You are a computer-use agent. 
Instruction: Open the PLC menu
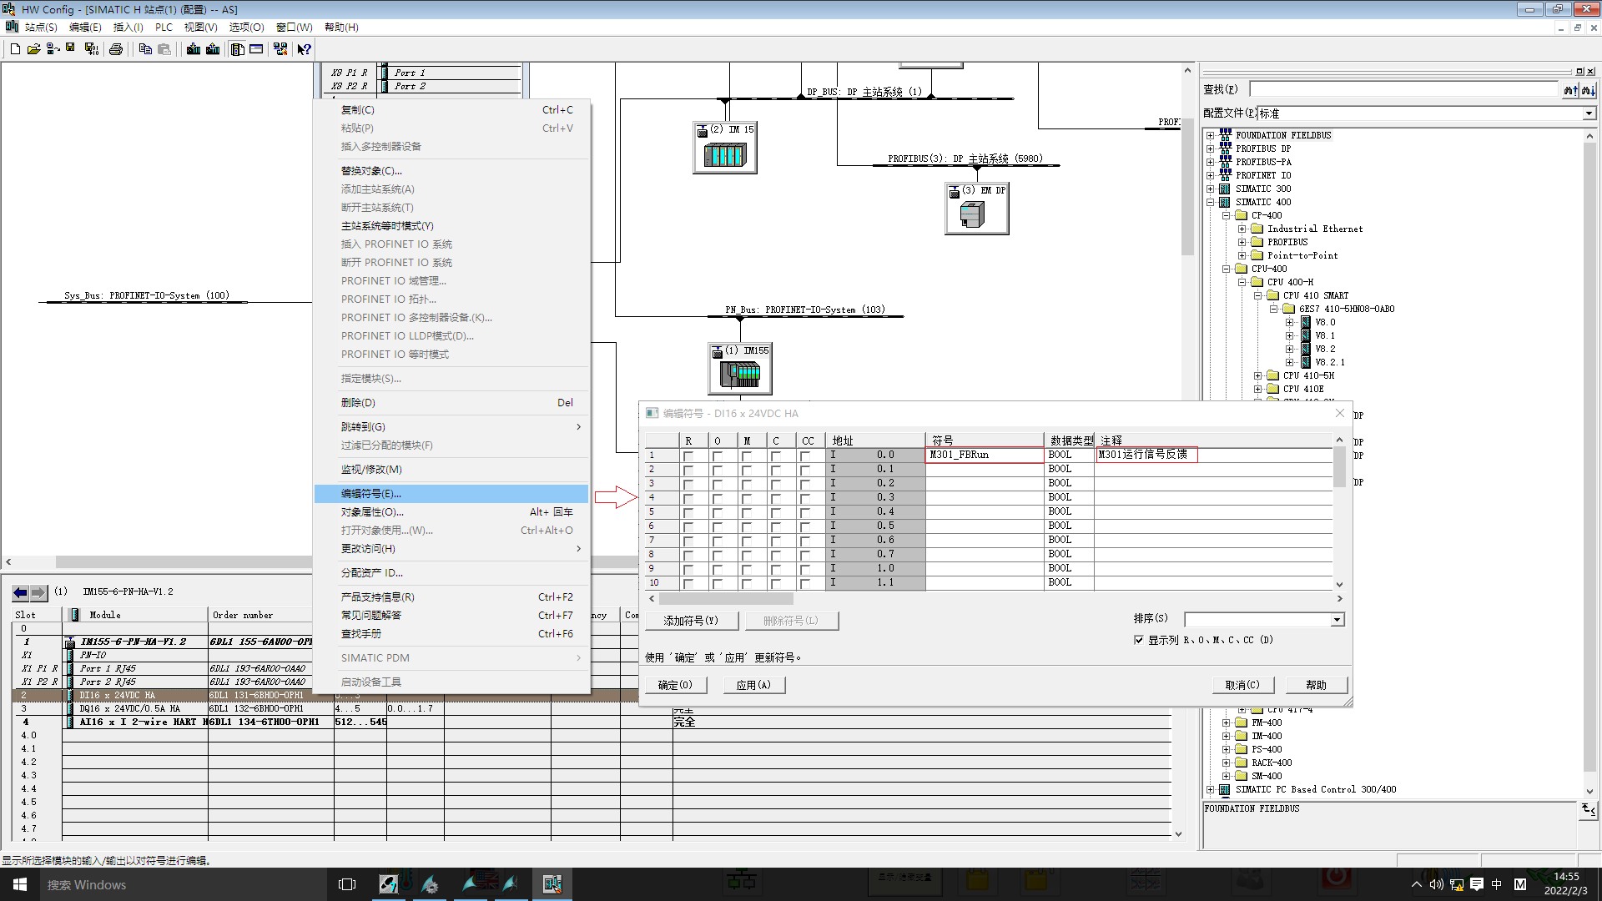pos(164,27)
